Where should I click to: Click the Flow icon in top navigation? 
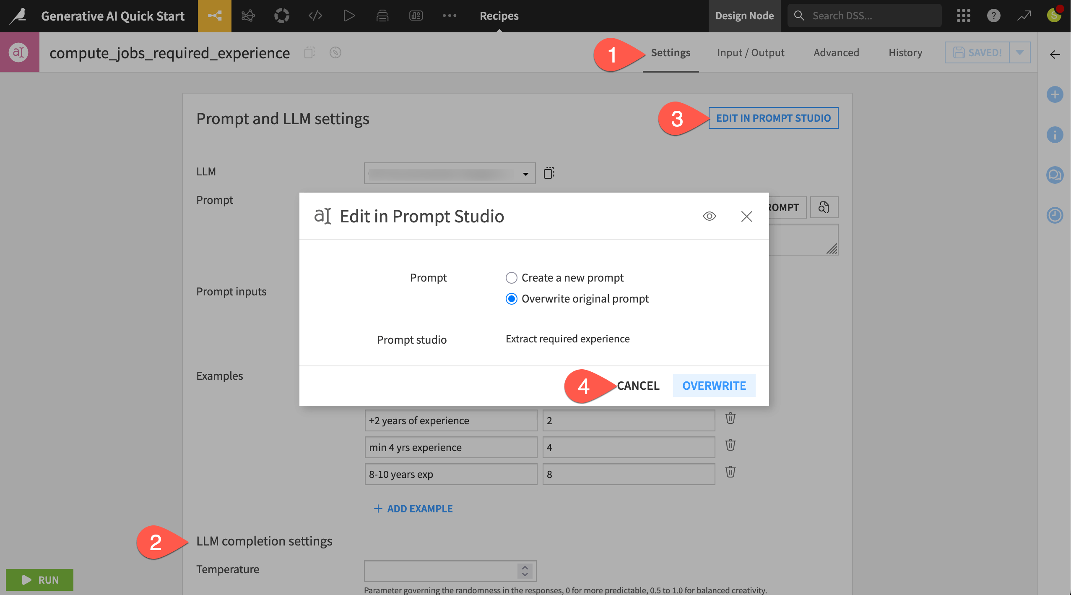tap(214, 16)
